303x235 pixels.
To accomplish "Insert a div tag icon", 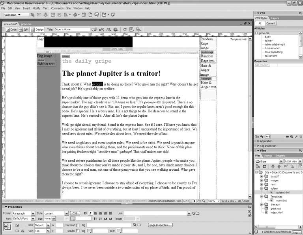I will coord(59,15).
